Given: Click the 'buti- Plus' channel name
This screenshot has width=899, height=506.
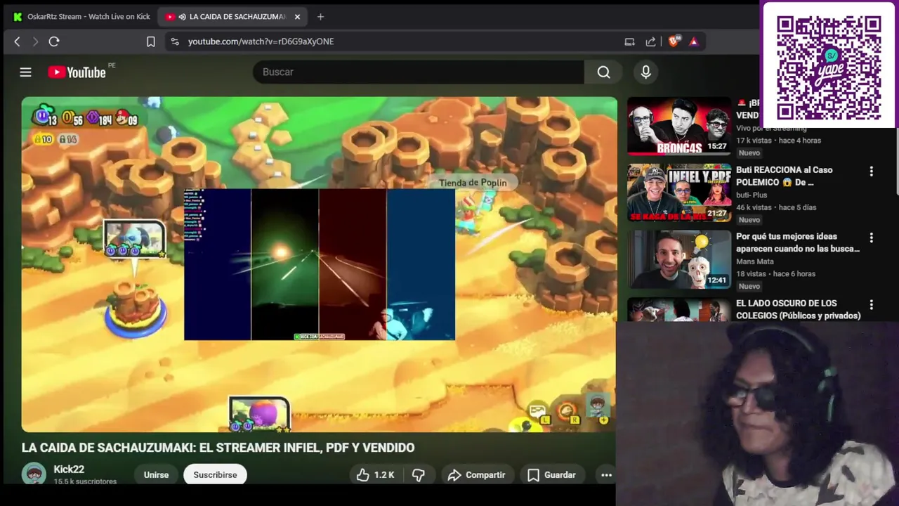Looking at the screenshot, I should pyautogui.click(x=752, y=195).
